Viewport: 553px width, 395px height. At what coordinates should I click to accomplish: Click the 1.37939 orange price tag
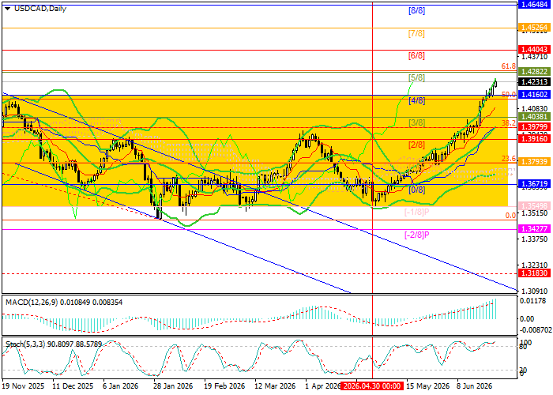[534, 162]
